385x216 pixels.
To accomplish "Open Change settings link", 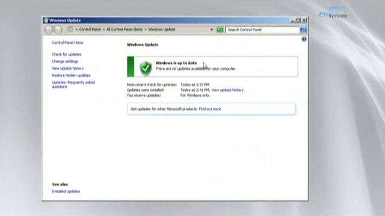I will tap(65, 61).
